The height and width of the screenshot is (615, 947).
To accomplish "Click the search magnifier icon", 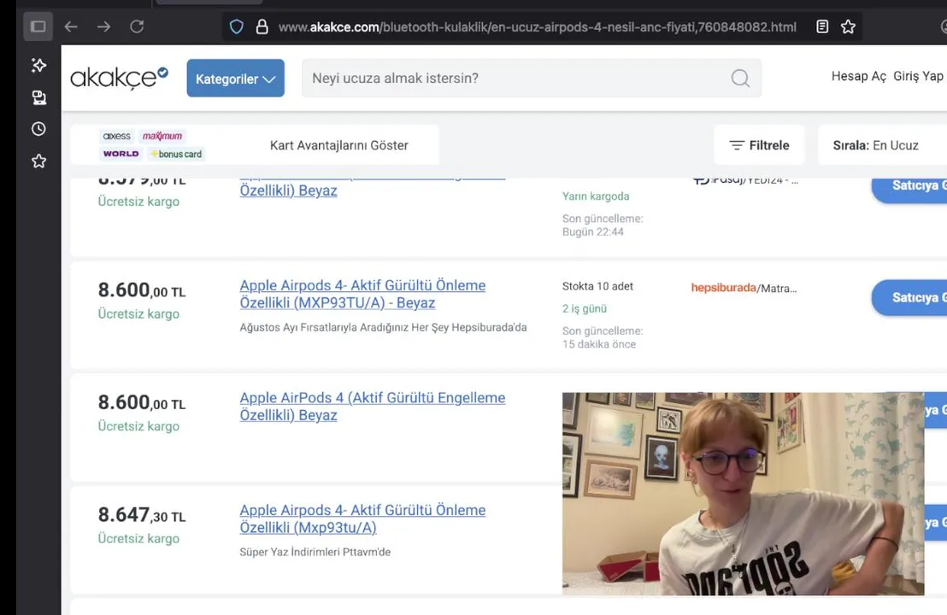I will pyautogui.click(x=740, y=78).
